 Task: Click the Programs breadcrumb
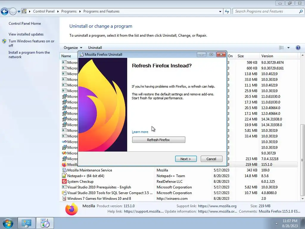[x=69, y=11]
